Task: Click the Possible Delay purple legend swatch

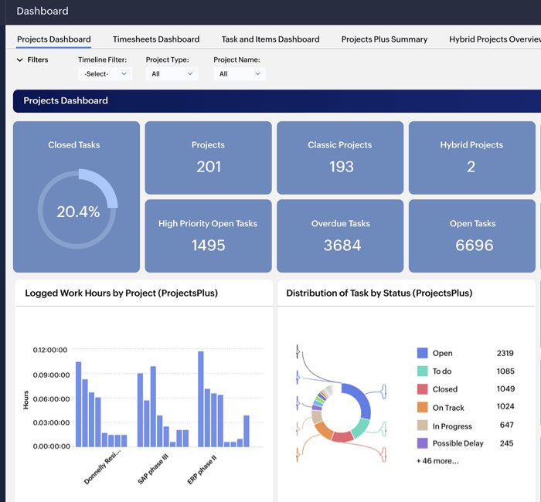Action: (x=422, y=443)
